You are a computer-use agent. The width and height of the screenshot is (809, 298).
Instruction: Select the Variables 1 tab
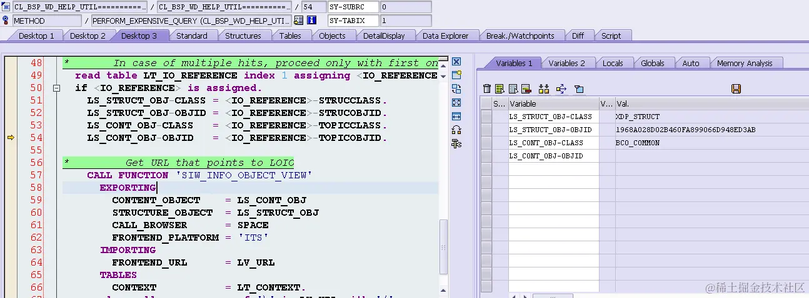(x=514, y=63)
